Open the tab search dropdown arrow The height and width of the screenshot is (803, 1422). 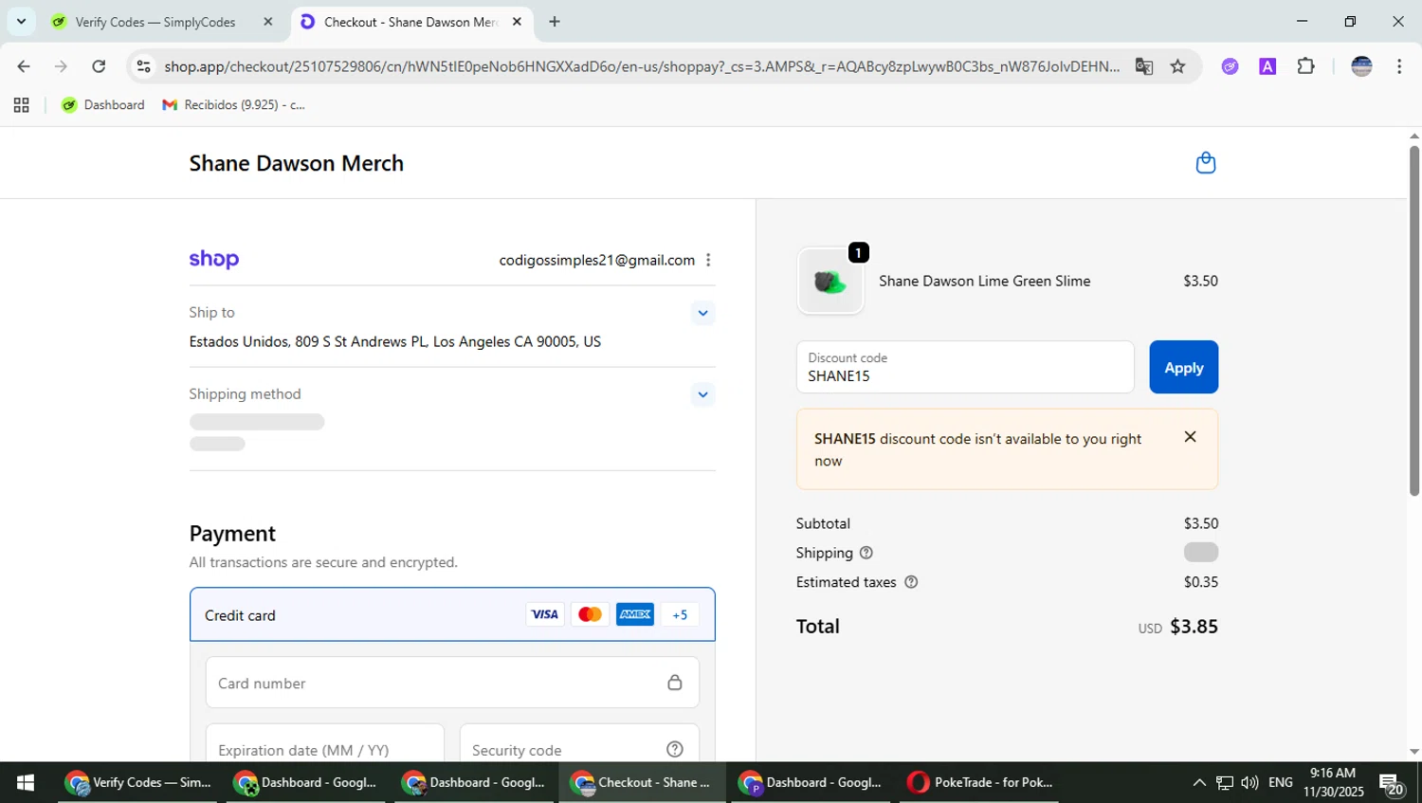pos(21,21)
